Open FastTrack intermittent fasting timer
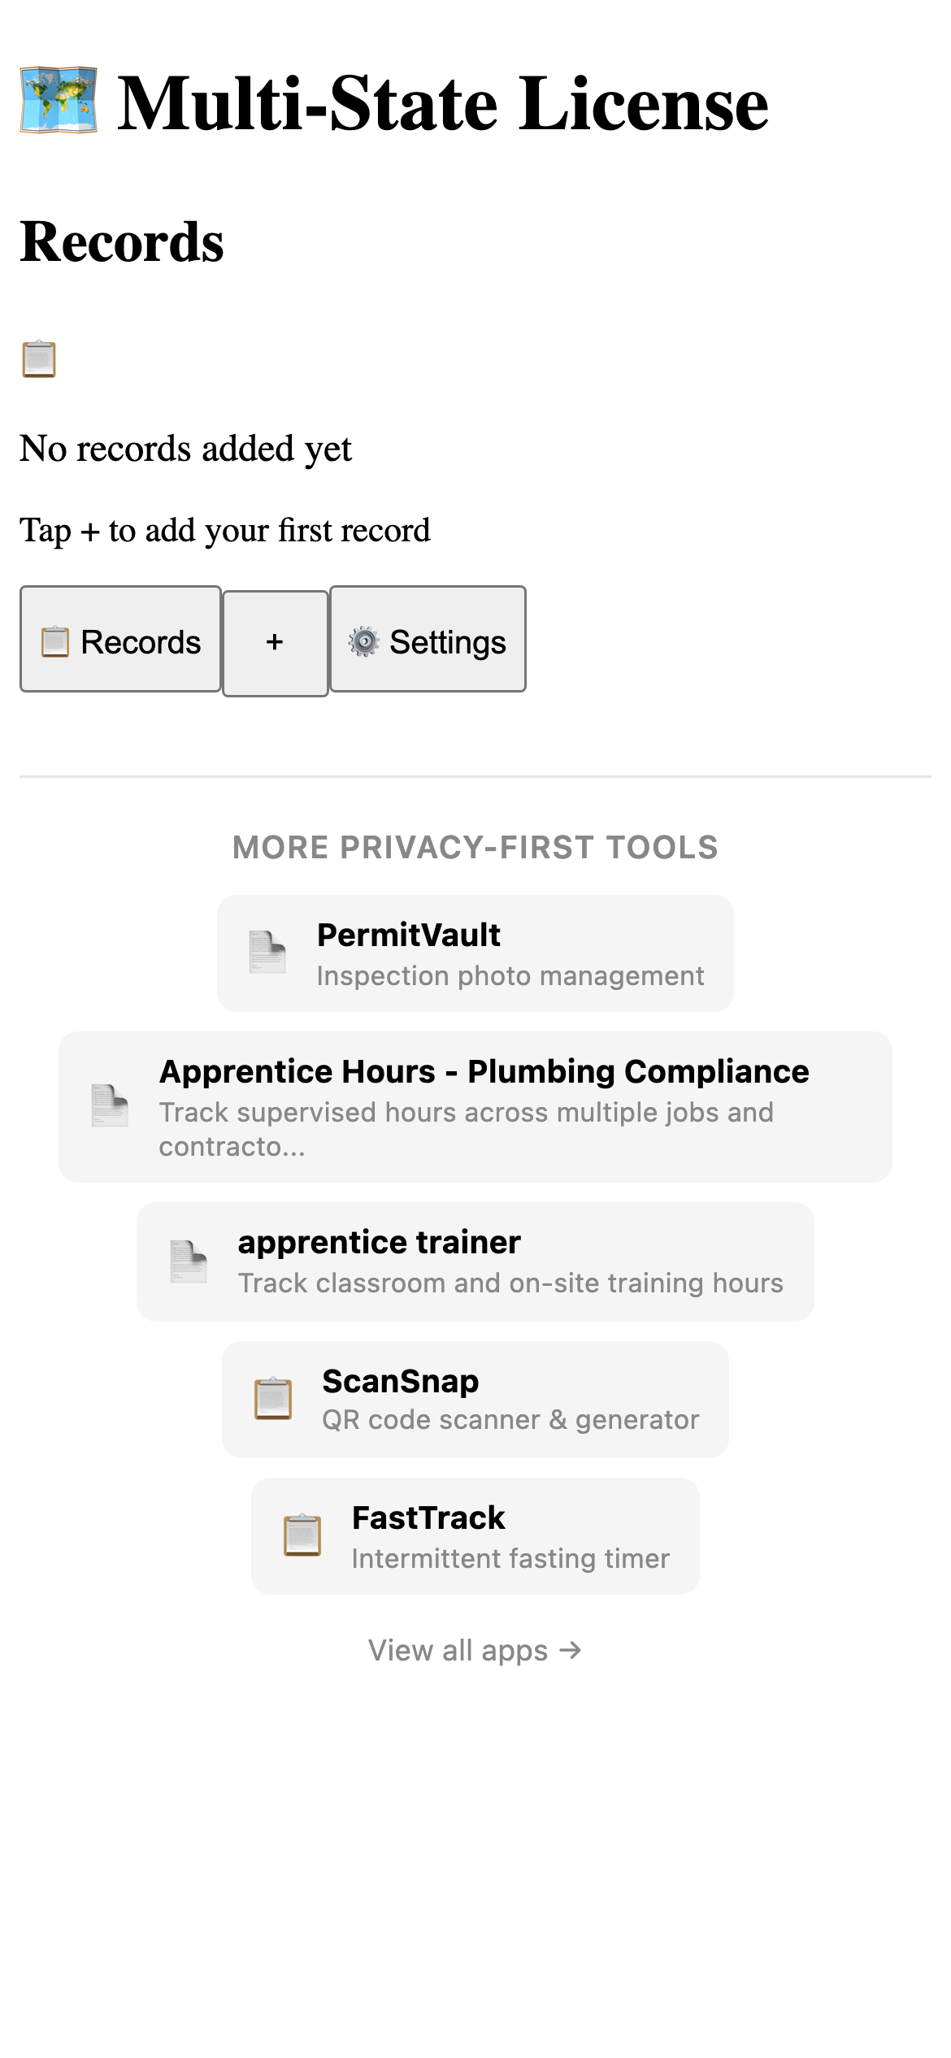This screenshot has height=2058, width=951. tap(475, 1535)
